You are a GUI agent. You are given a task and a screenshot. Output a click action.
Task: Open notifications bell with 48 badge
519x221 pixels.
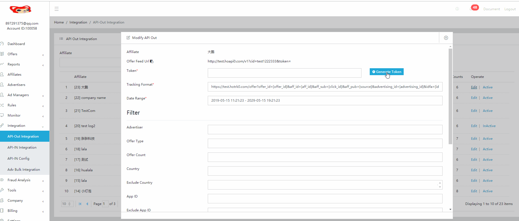(x=471, y=9)
